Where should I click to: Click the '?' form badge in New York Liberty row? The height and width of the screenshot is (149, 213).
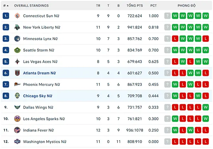[x=167, y=27]
